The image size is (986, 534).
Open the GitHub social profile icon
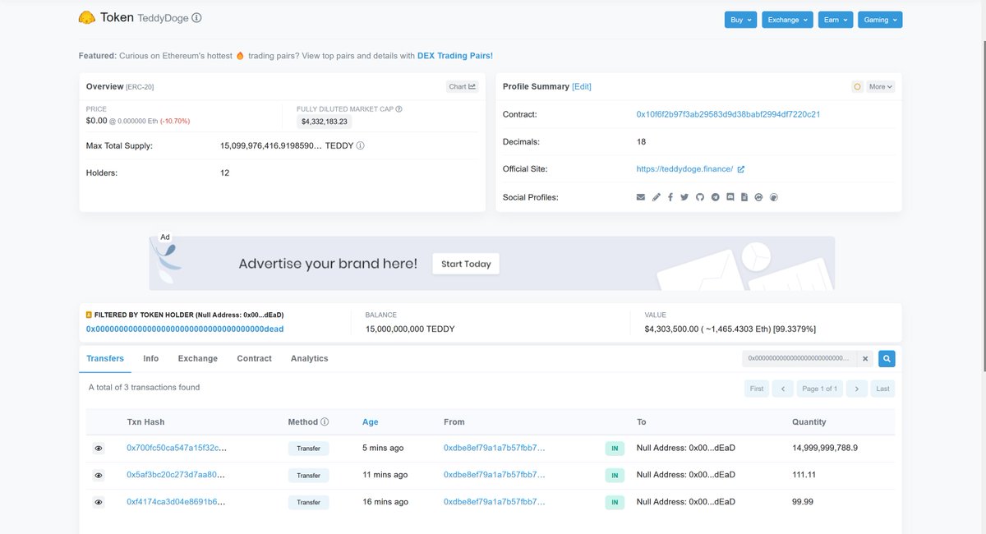(700, 197)
